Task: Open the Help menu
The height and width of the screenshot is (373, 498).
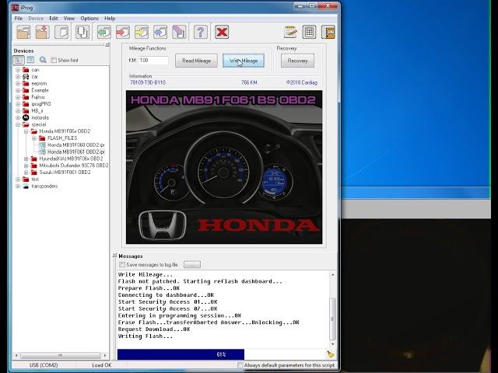Action: 110,19
